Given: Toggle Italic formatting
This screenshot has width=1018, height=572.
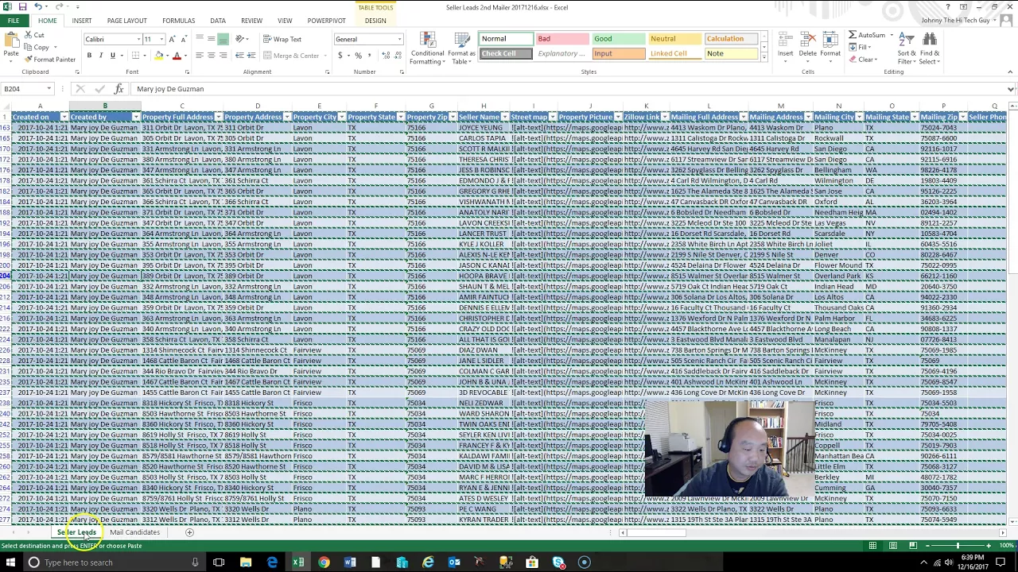Looking at the screenshot, I should point(101,56).
